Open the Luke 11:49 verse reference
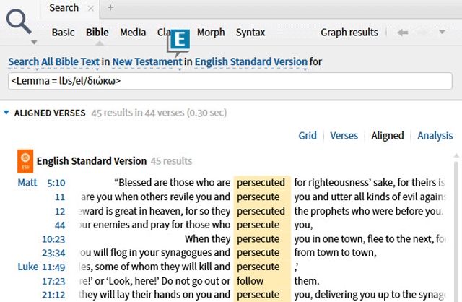 pyautogui.click(x=41, y=267)
